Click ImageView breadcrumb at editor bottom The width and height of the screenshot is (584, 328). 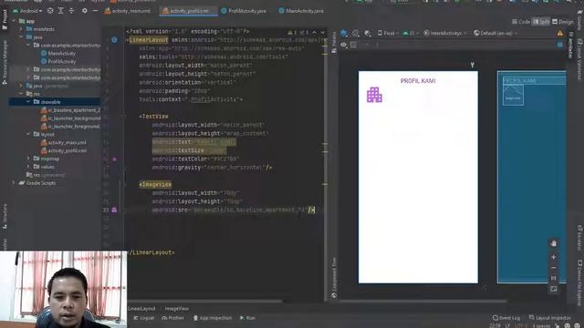coord(176,309)
